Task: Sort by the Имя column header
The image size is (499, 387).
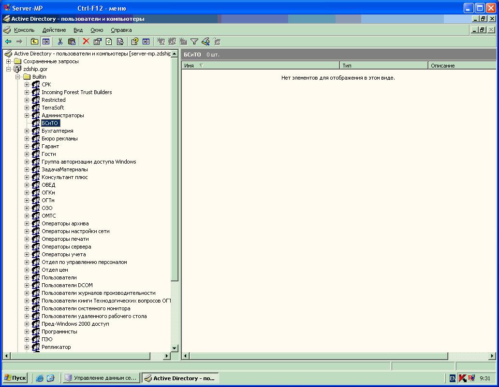Action: pos(260,66)
